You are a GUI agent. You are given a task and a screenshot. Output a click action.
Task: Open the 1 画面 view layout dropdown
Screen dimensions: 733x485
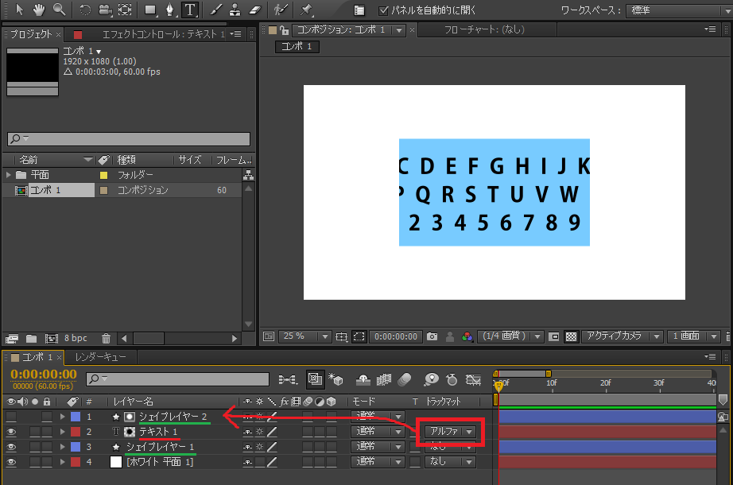pos(694,336)
